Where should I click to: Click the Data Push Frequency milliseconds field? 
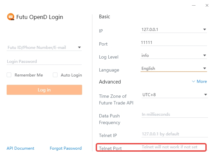173,114
